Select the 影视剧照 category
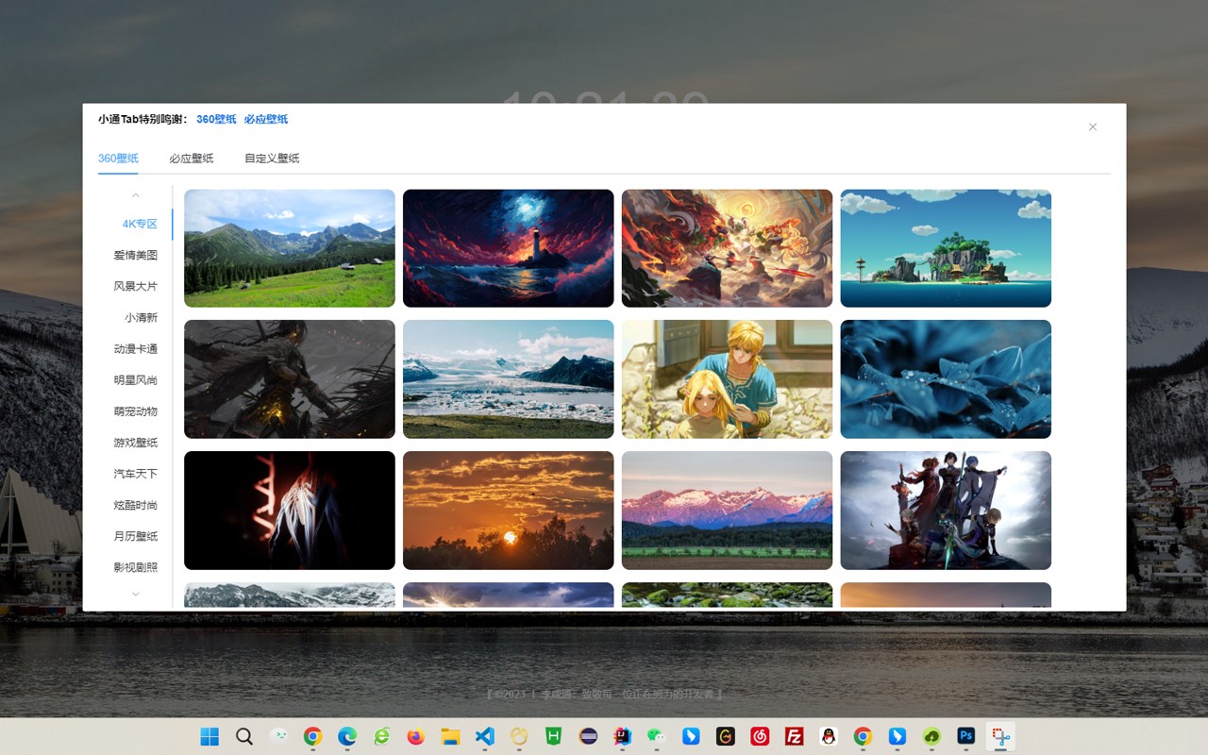 point(136,567)
